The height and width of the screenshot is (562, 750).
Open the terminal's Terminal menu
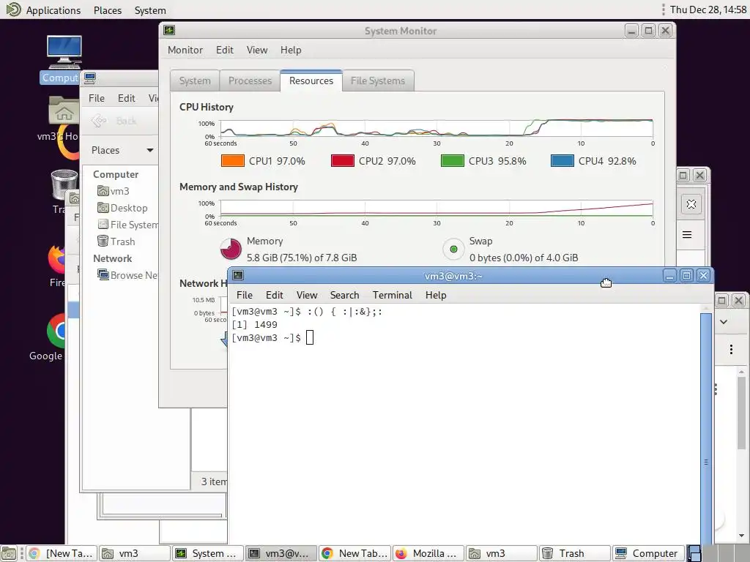pyautogui.click(x=393, y=295)
